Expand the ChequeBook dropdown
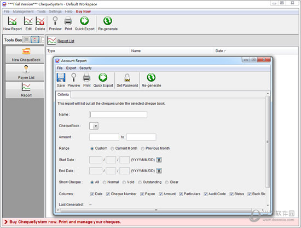The height and width of the screenshot is (228, 301). 96,126
